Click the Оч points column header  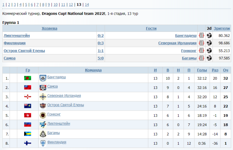pos(225,70)
